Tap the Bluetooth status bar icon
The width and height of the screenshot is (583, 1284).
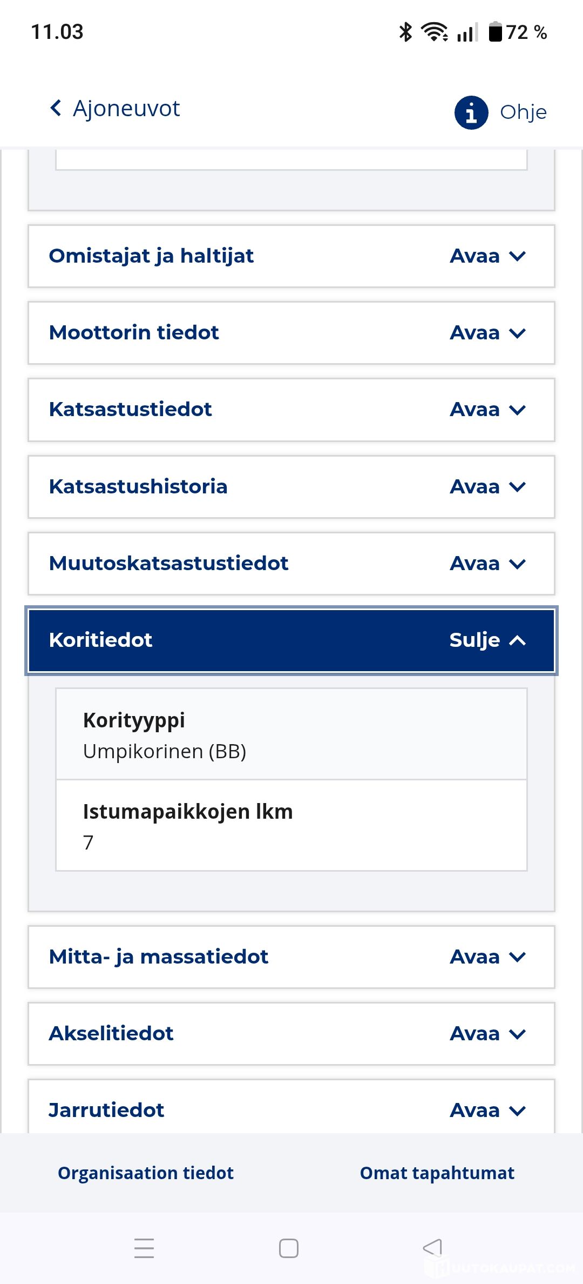click(x=405, y=32)
